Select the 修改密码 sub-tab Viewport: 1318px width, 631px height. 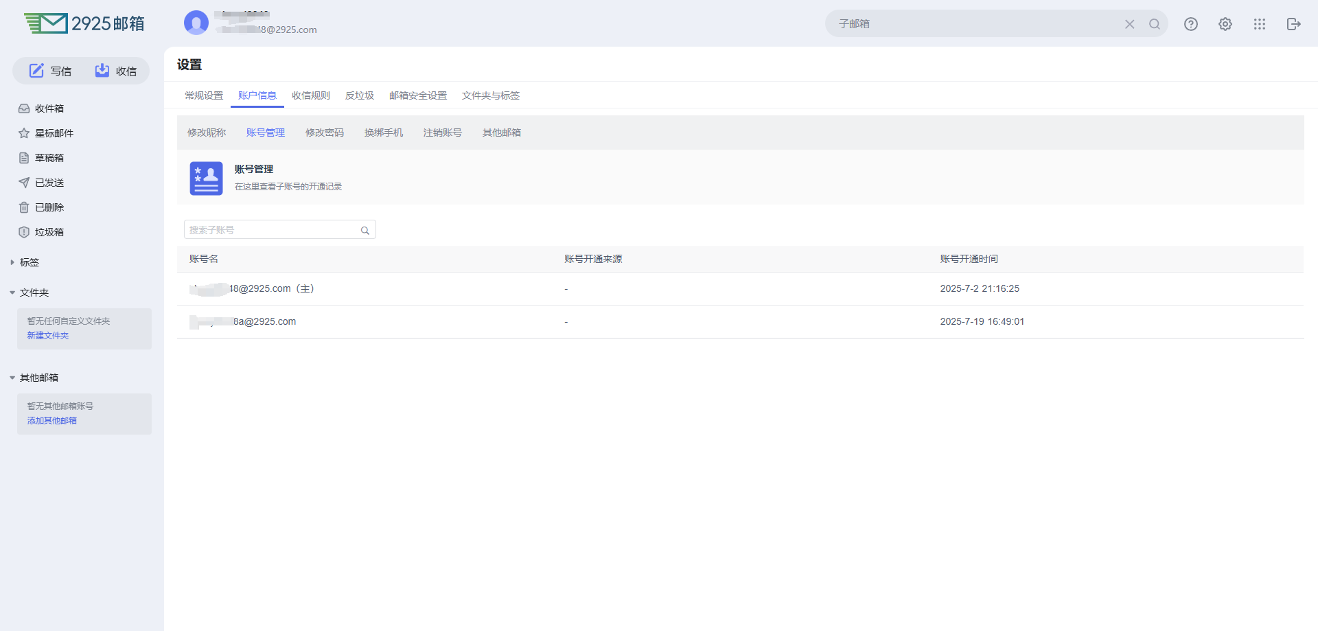[324, 133]
